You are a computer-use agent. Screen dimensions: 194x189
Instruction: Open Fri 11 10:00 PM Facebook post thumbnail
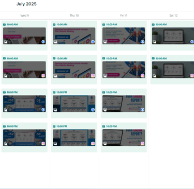(x=124, y=104)
